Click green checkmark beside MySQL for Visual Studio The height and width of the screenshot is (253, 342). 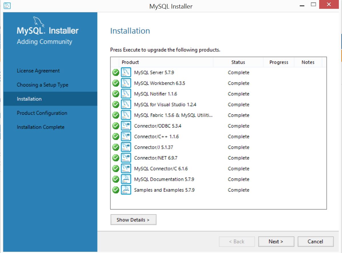tap(116, 104)
